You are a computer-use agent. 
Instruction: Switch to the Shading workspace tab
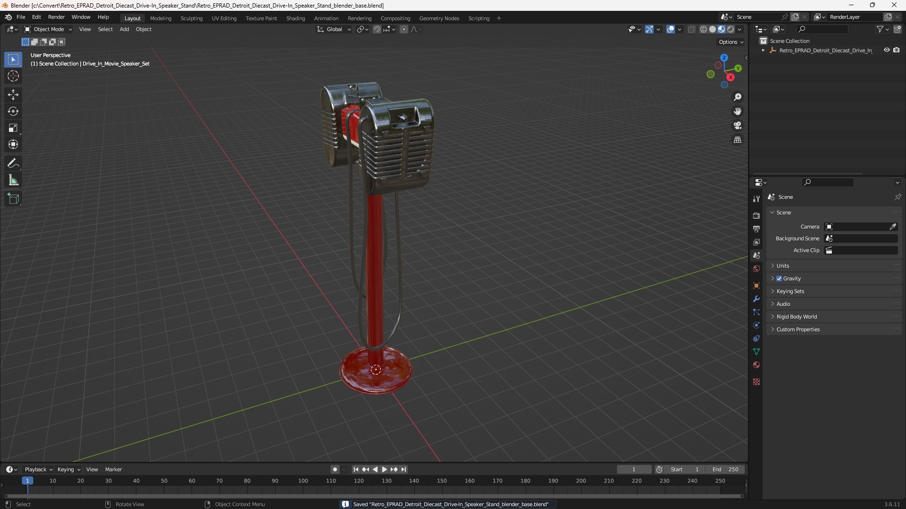[295, 18]
